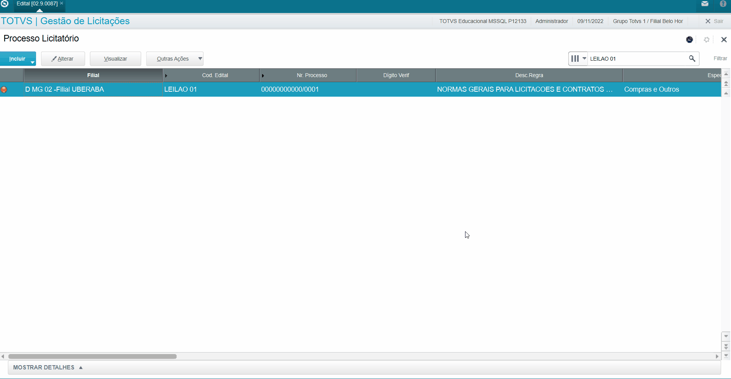Click the 09/11/2022 date label

[590, 21]
